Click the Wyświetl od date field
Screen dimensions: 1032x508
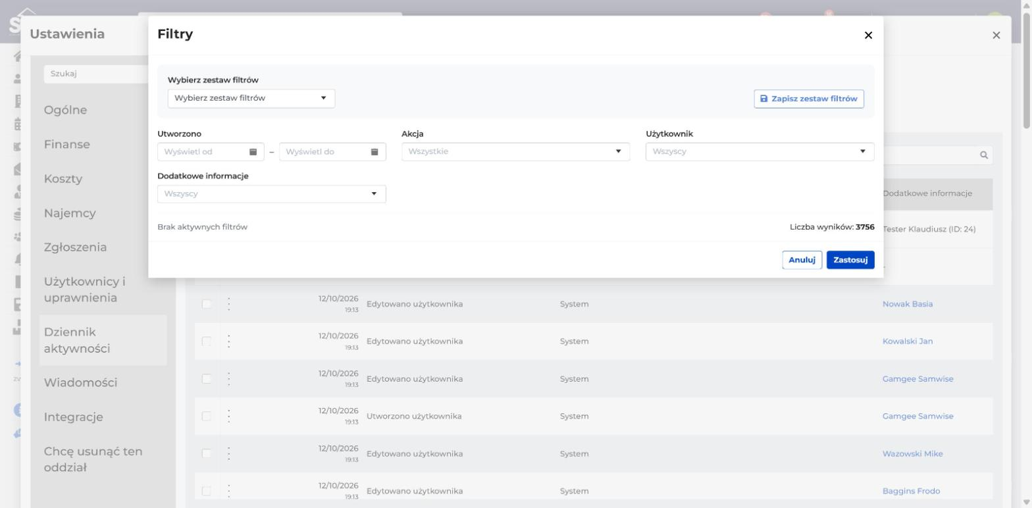pos(211,152)
